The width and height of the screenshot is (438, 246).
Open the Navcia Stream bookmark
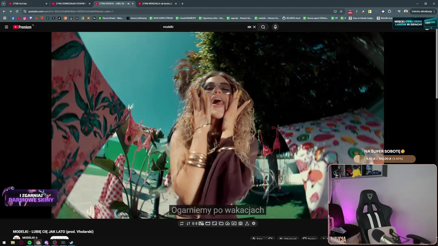[111, 18]
